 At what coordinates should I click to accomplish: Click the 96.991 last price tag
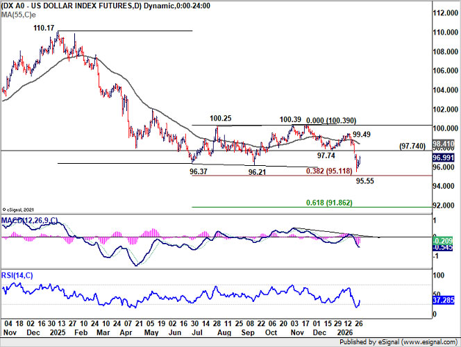click(444, 158)
